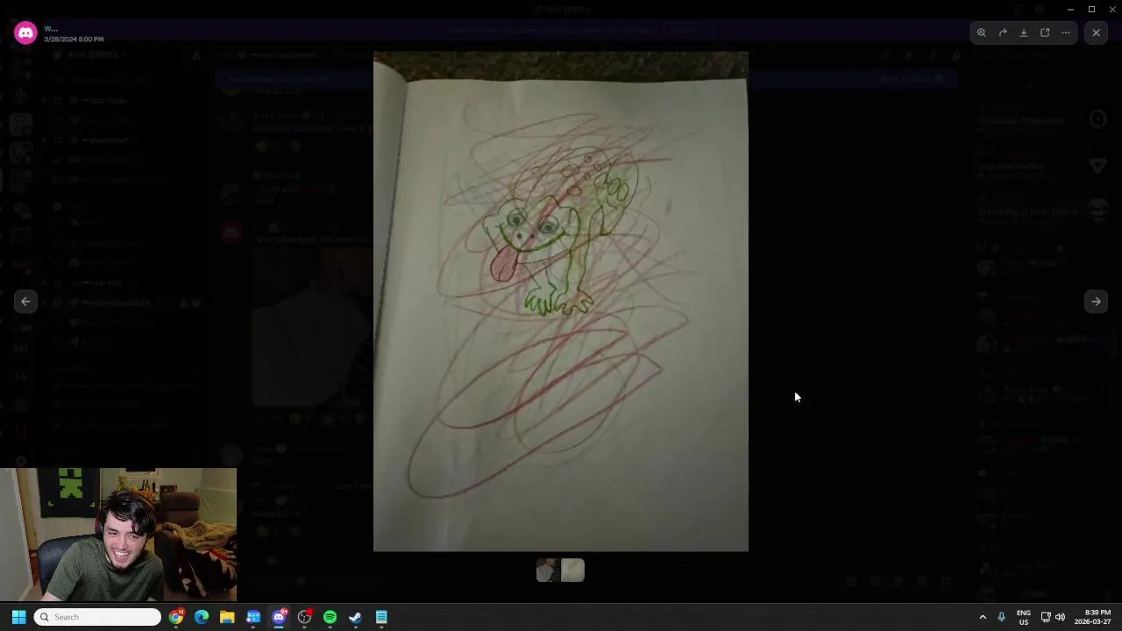Open OBS Studio from the taskbar
This screenshot has height=631, width=1122.
click(x=304, y=617)
